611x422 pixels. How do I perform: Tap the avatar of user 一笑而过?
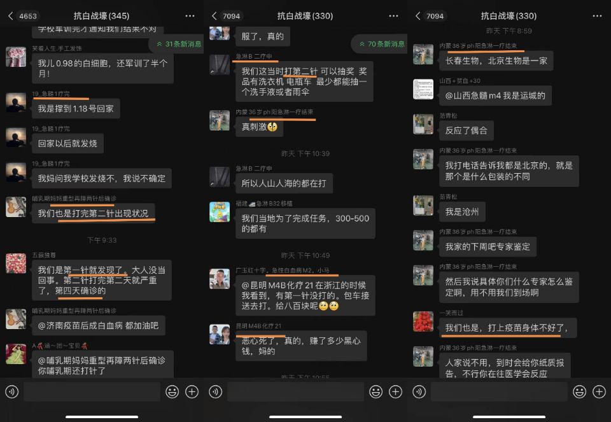pos(423,321)
